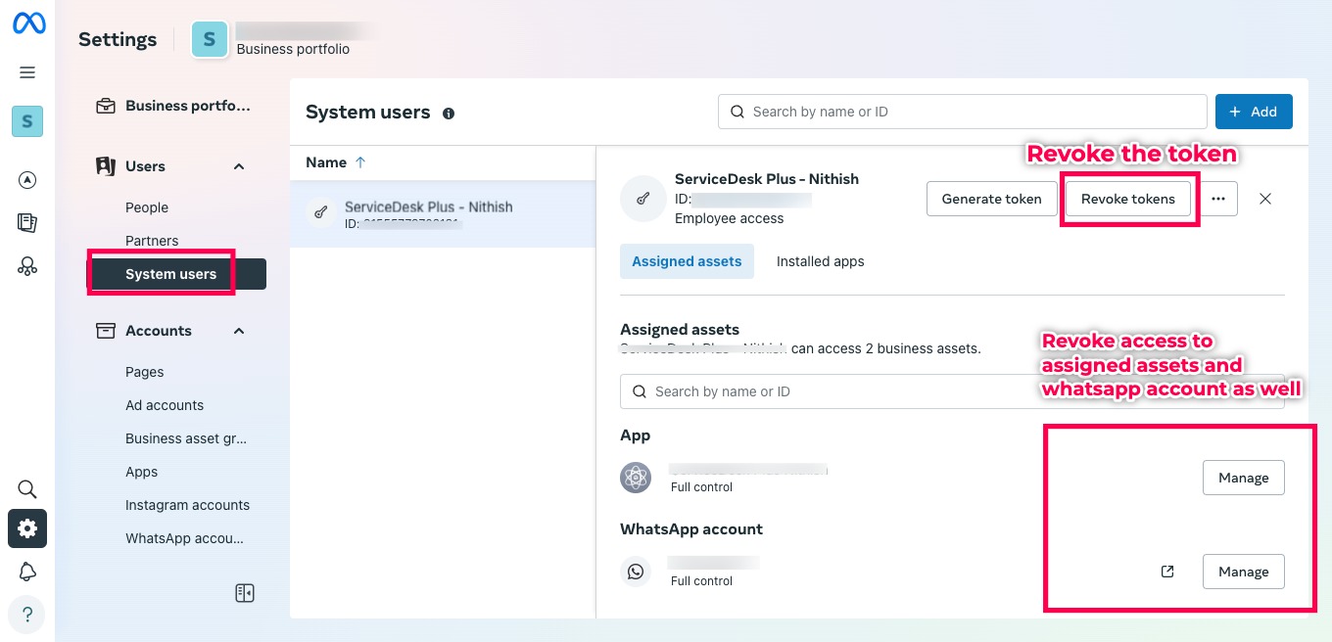
Task: Click the WhatsApp account icon
Action: tap(636, 572)
